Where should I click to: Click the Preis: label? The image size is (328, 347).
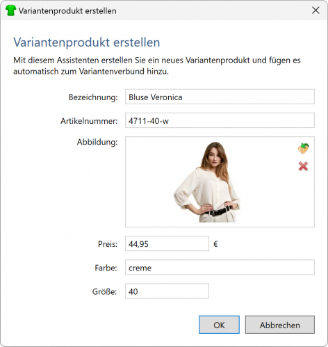[x=108, y=244]
